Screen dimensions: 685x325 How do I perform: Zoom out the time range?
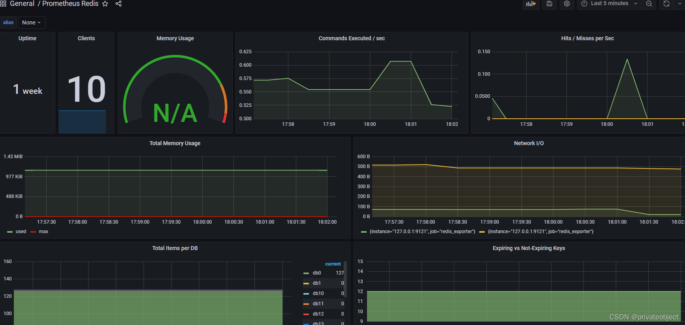[x=649, y=4]
